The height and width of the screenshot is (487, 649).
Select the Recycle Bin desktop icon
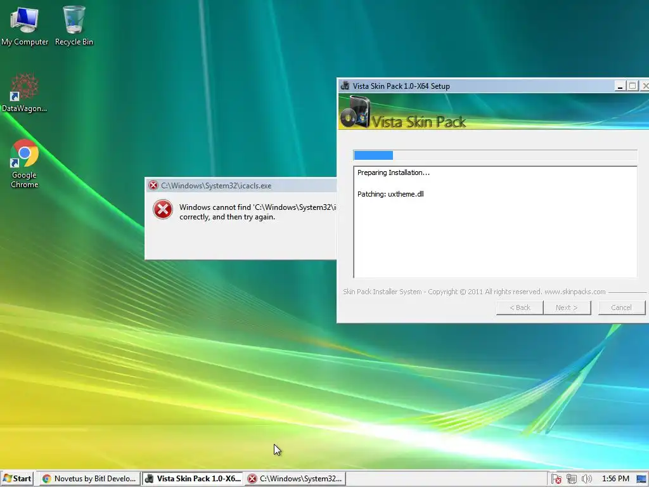pyautogui.click(x=74, y=25)
